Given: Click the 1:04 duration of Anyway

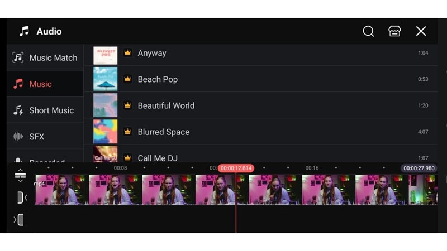Looking at the screenshot, I should [423, 53].
